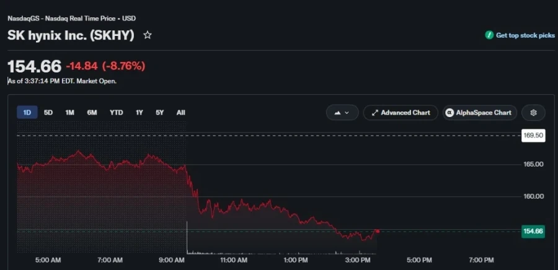Click the expand arrows icon on Advanced Chart
This screenshot has width=558, height=270.
pos(374,113)
